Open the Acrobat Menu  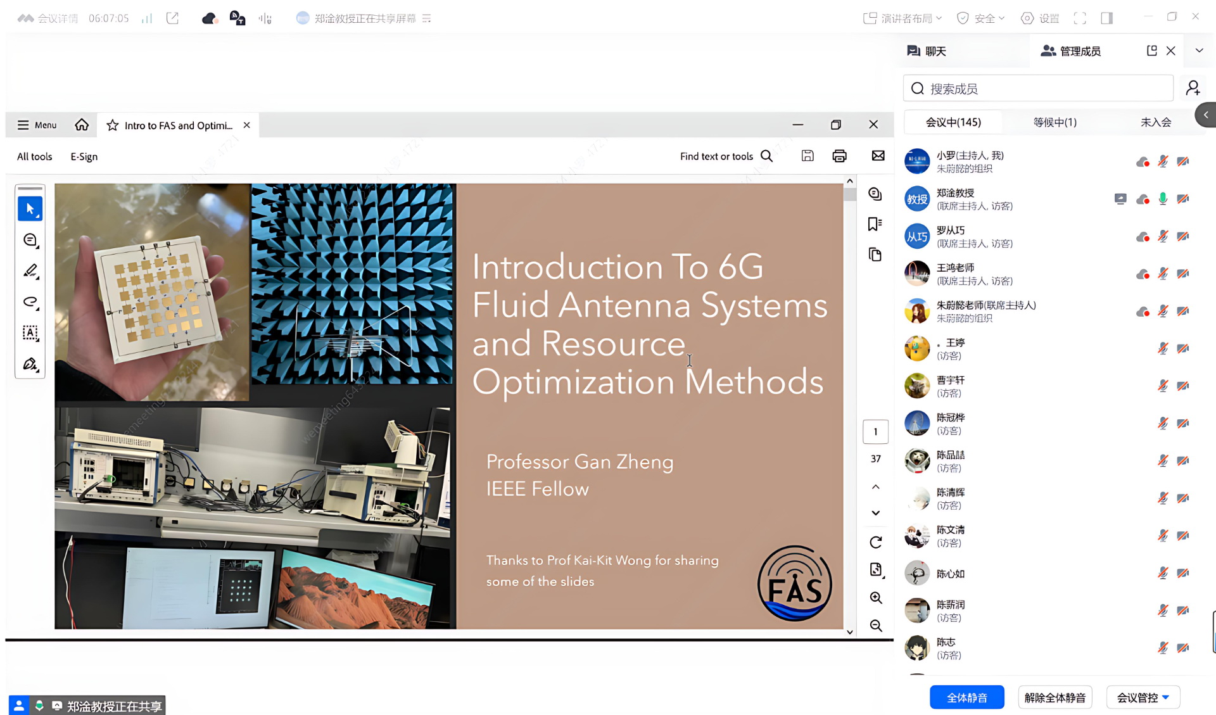coord(37,125)
